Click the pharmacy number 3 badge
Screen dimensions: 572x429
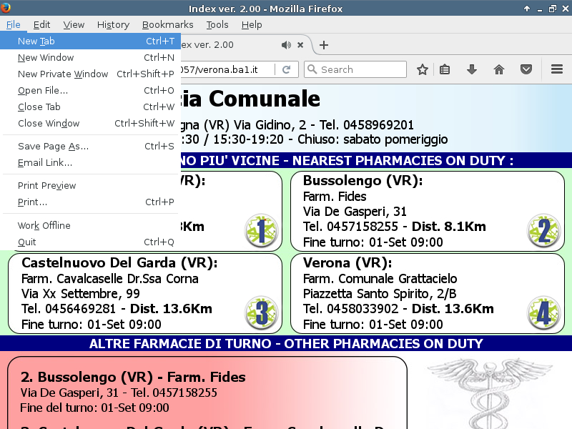[x=262, y=313]
